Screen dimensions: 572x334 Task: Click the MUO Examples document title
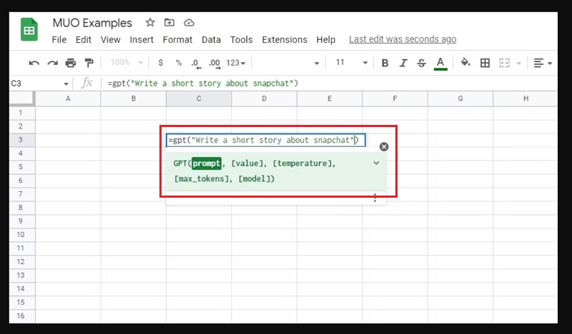(92, 23)
